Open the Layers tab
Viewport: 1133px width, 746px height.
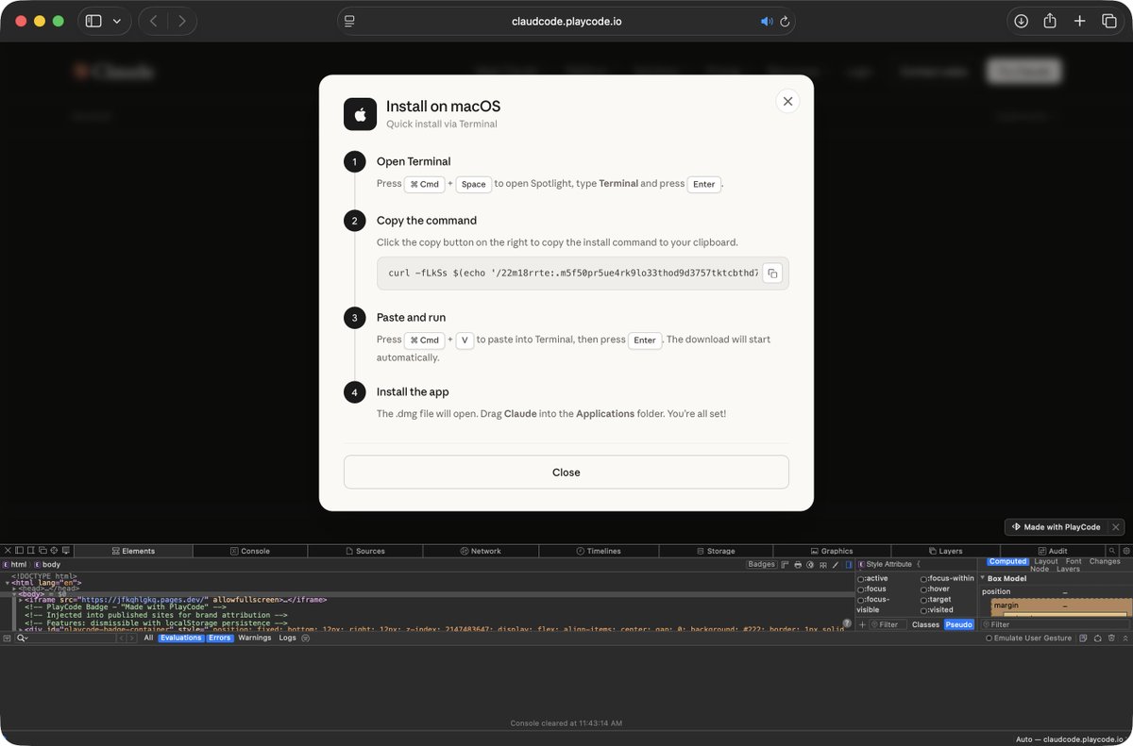945,551
